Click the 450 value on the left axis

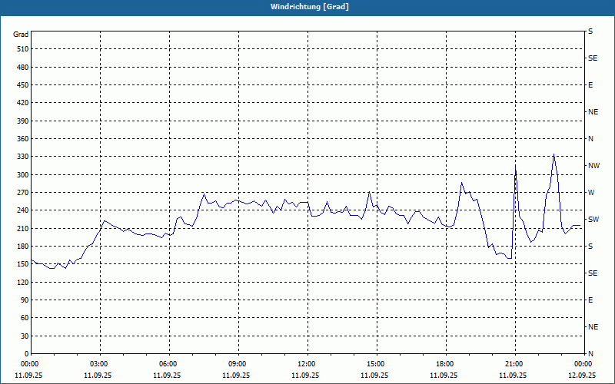tap(23, 85)
